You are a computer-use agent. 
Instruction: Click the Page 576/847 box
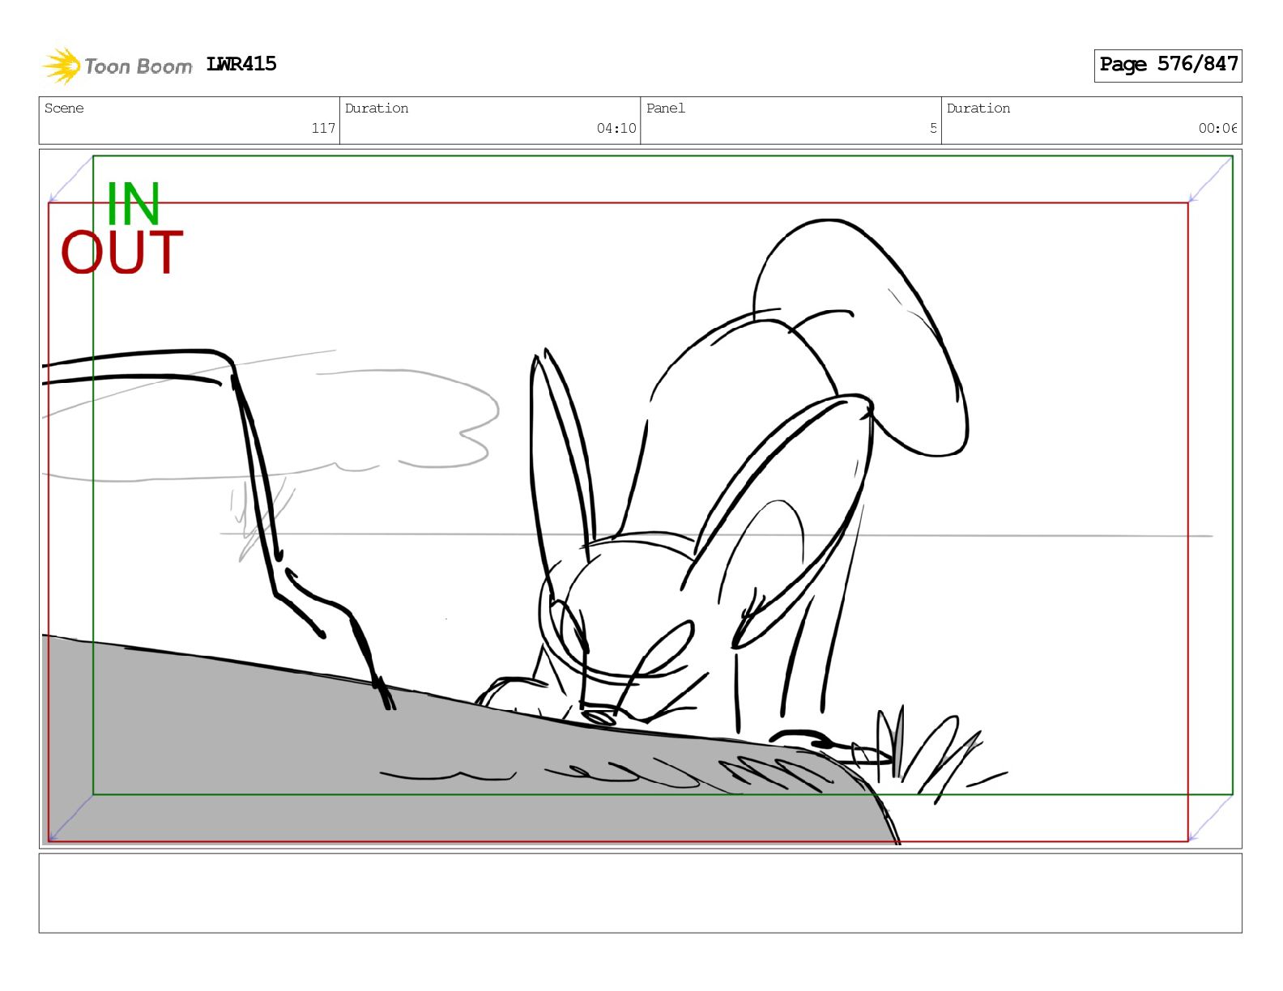click(x=1167, y=65)
